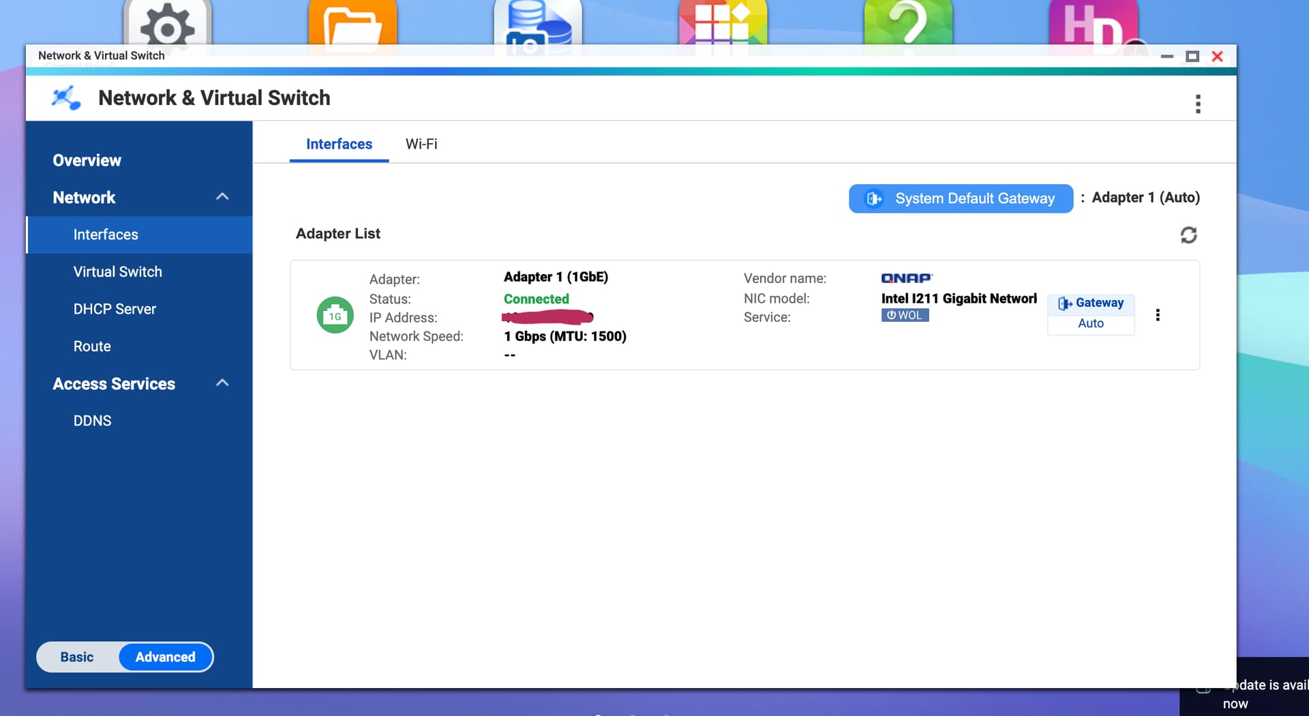Open DDNS in the sidebar
This screenshot has width=1309, height=716.
(x=139, y=421)
